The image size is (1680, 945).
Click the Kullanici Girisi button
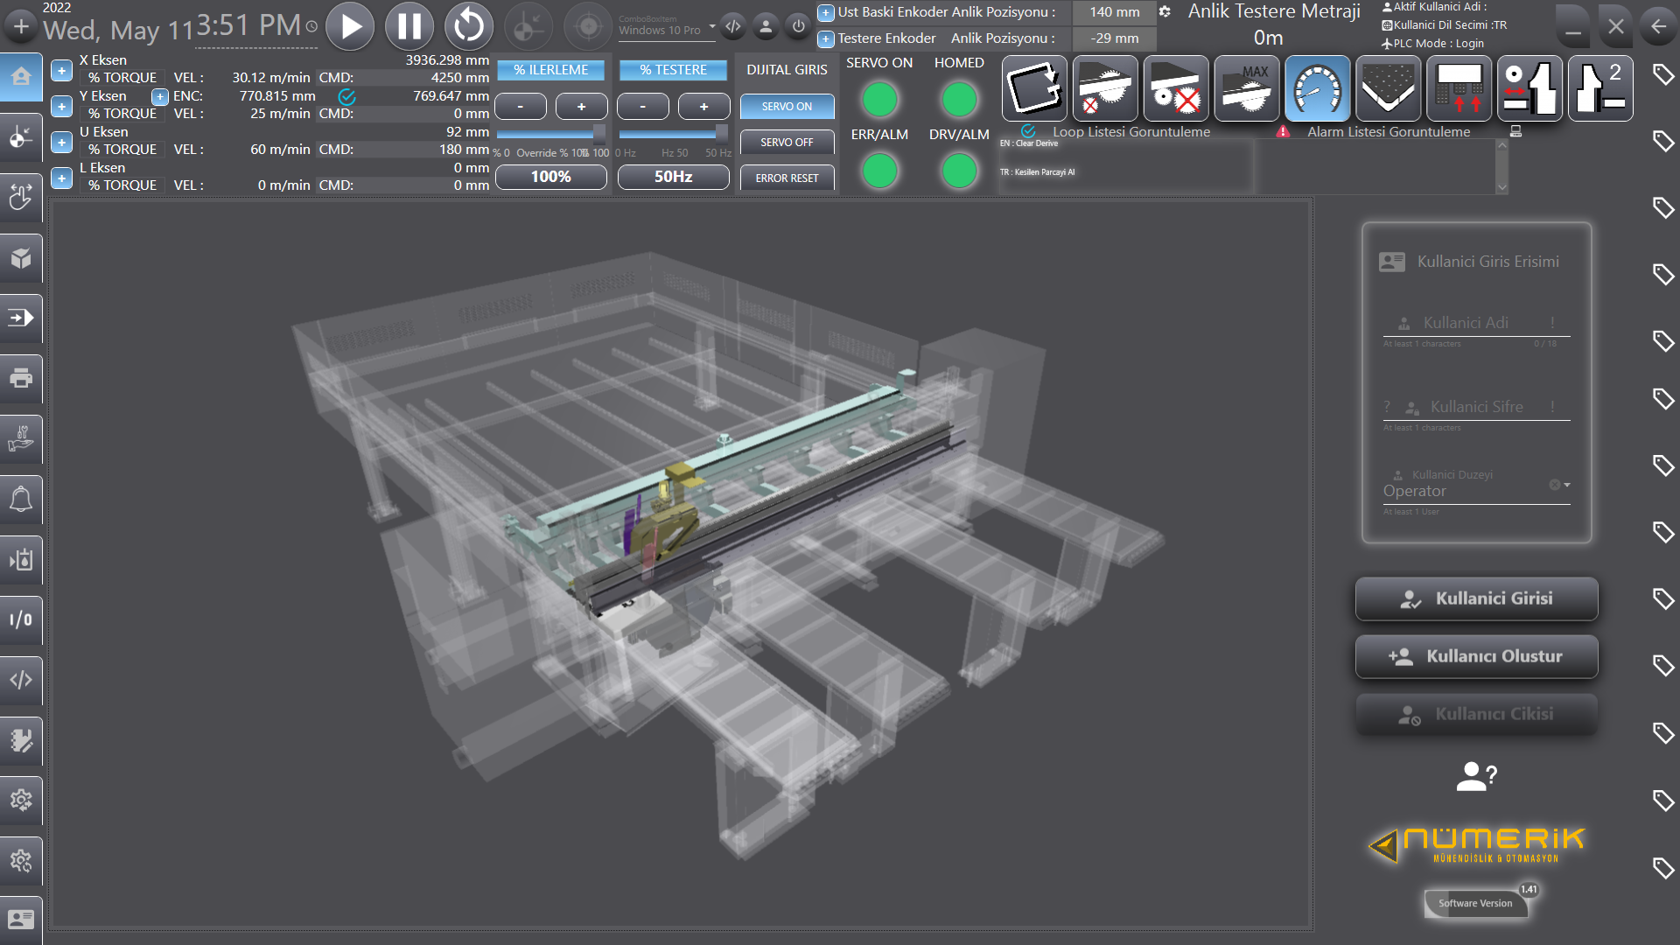(x=1476, y=598)
